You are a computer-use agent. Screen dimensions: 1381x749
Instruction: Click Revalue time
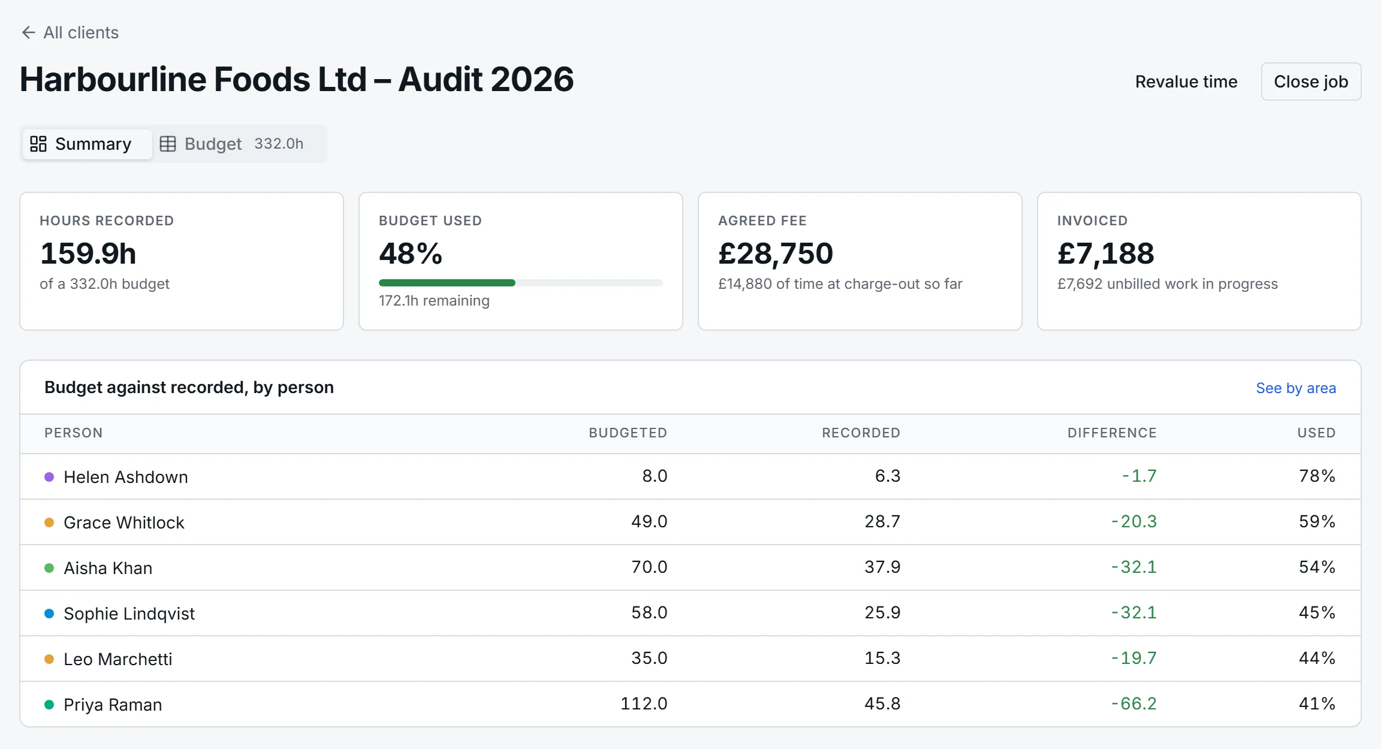coord(1186,81)
